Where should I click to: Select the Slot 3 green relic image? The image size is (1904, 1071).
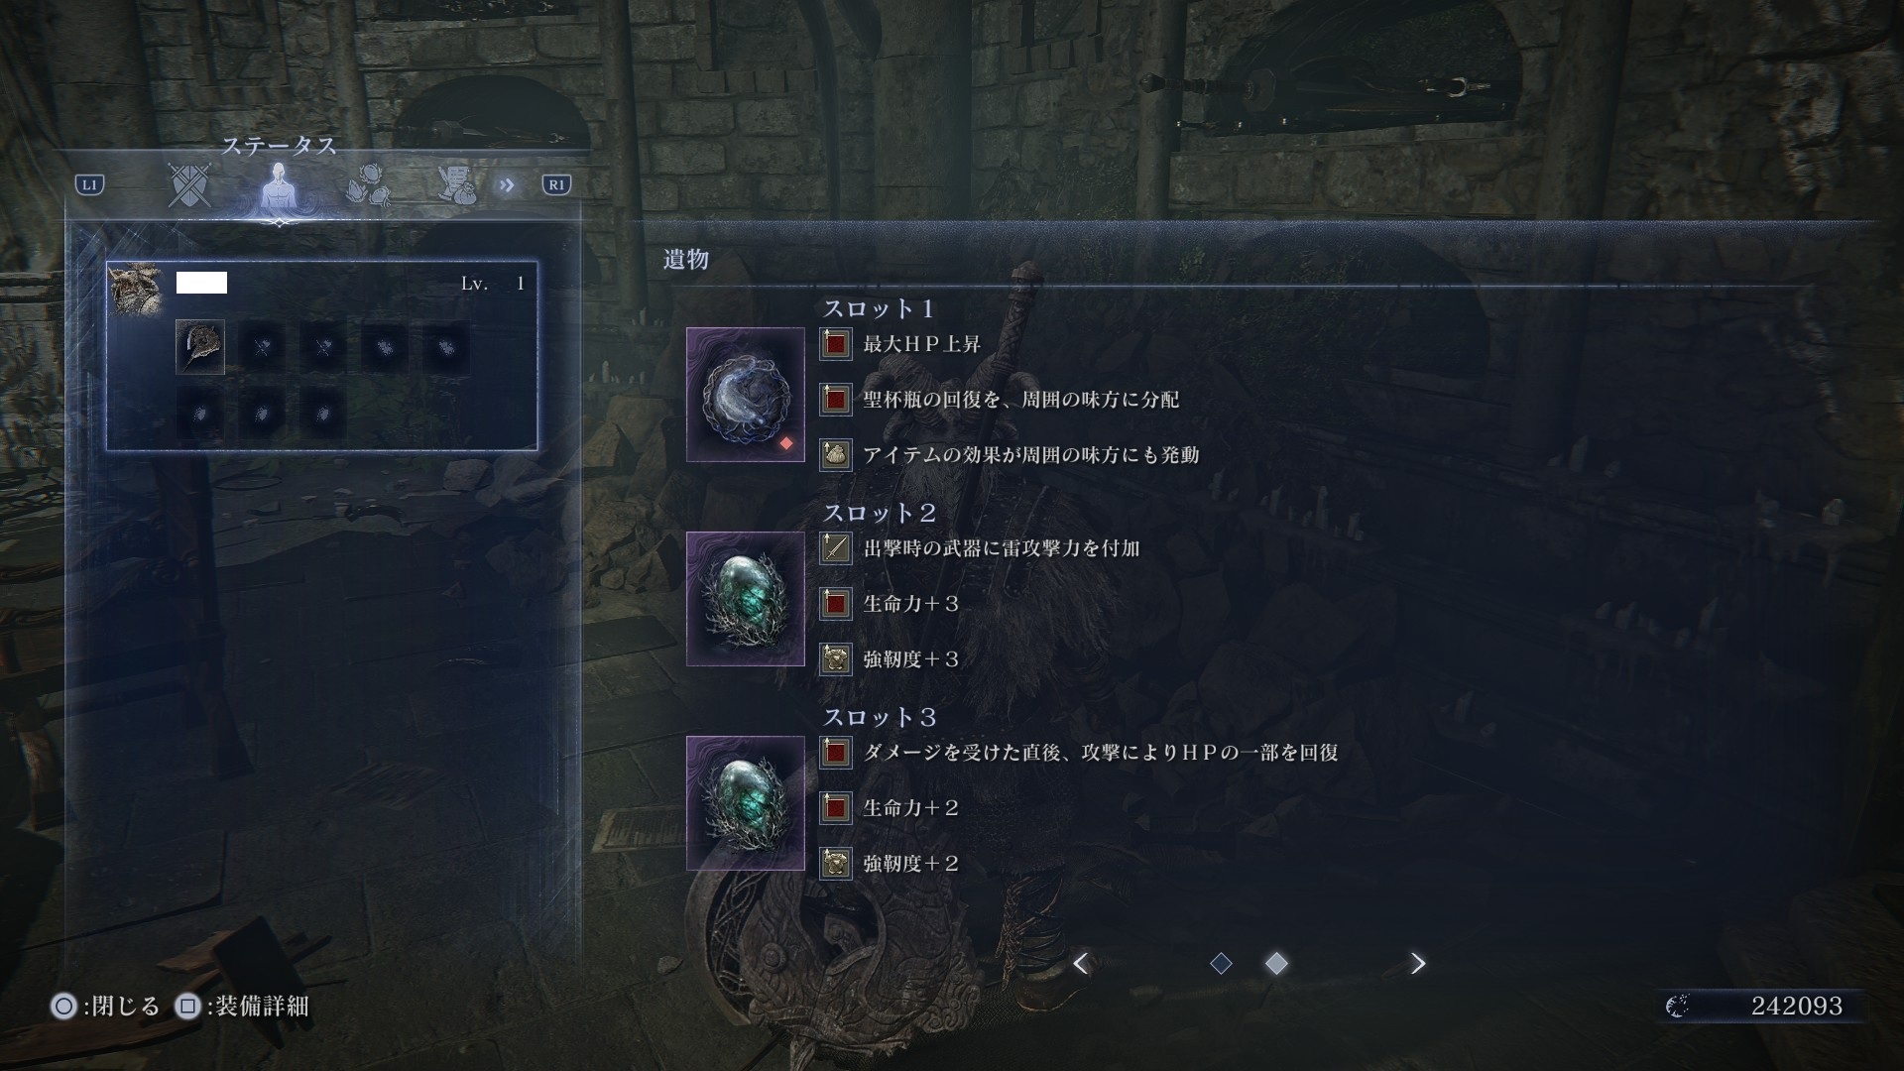point(745,803)
